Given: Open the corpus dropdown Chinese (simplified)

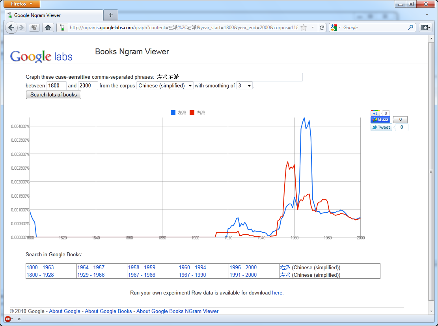Looking at the screenshot, I should (165, 85).
